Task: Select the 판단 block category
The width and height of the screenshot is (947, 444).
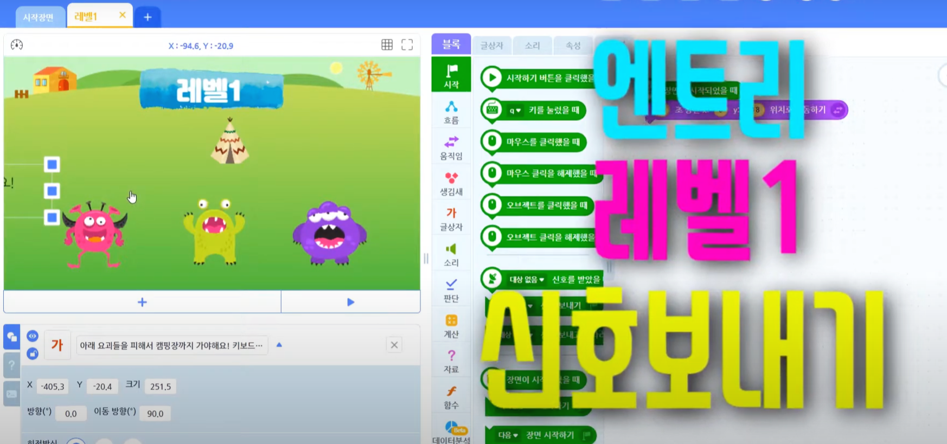Action: click(451, 291)
